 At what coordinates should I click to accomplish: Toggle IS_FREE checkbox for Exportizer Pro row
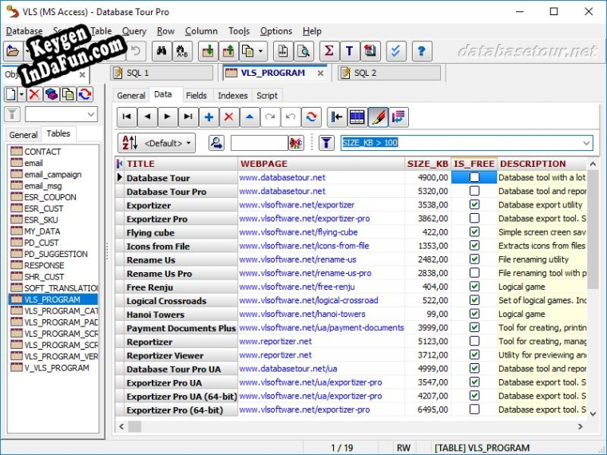pyautogui.click(x=474, y=218)
